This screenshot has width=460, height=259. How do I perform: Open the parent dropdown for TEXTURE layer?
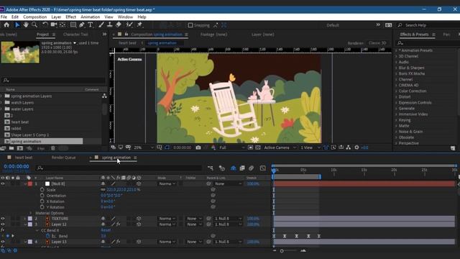point(228,219)
